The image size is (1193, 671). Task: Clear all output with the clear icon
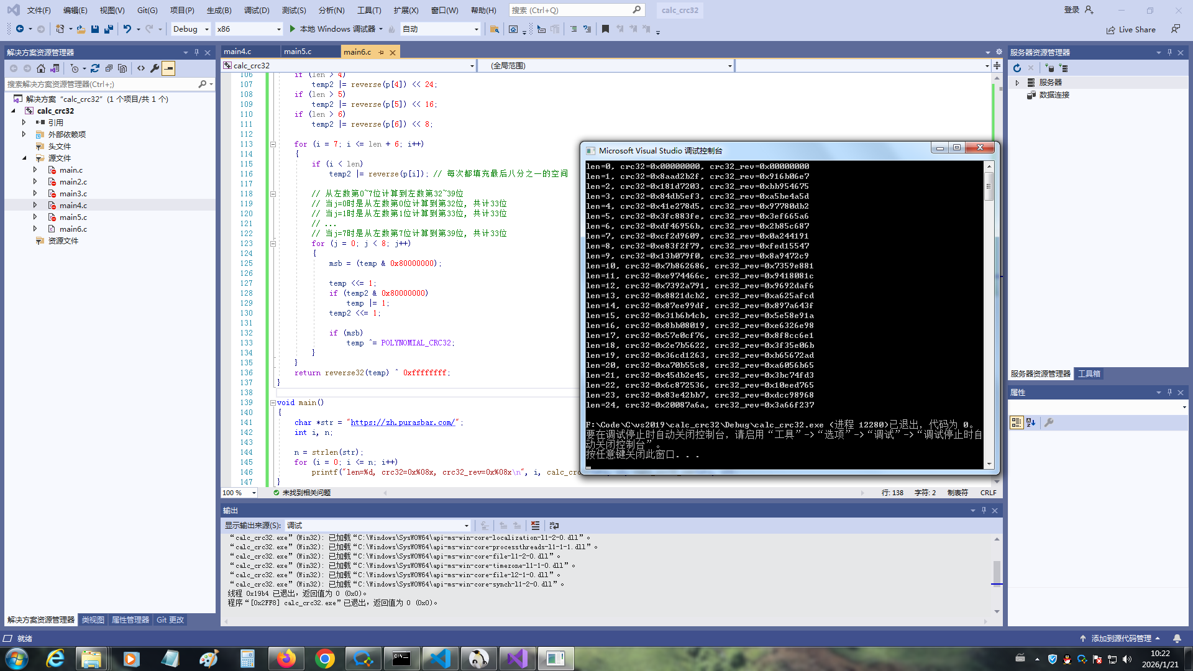(x=535, y=526)
